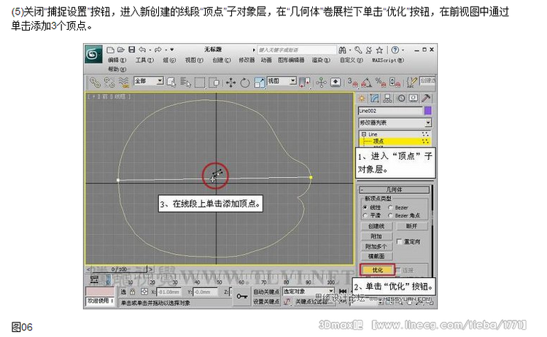Select the Bezier vertex type radio button
The height and width of the screenshot is (337, 547).
(390, 207)
